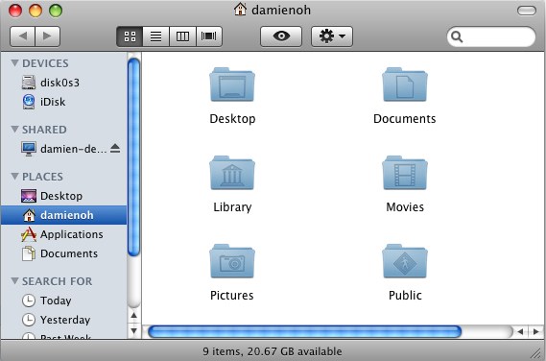Viewport: 546px width, 361px height.
Task: Select the Public folder icon
Action: pos(405,261)
